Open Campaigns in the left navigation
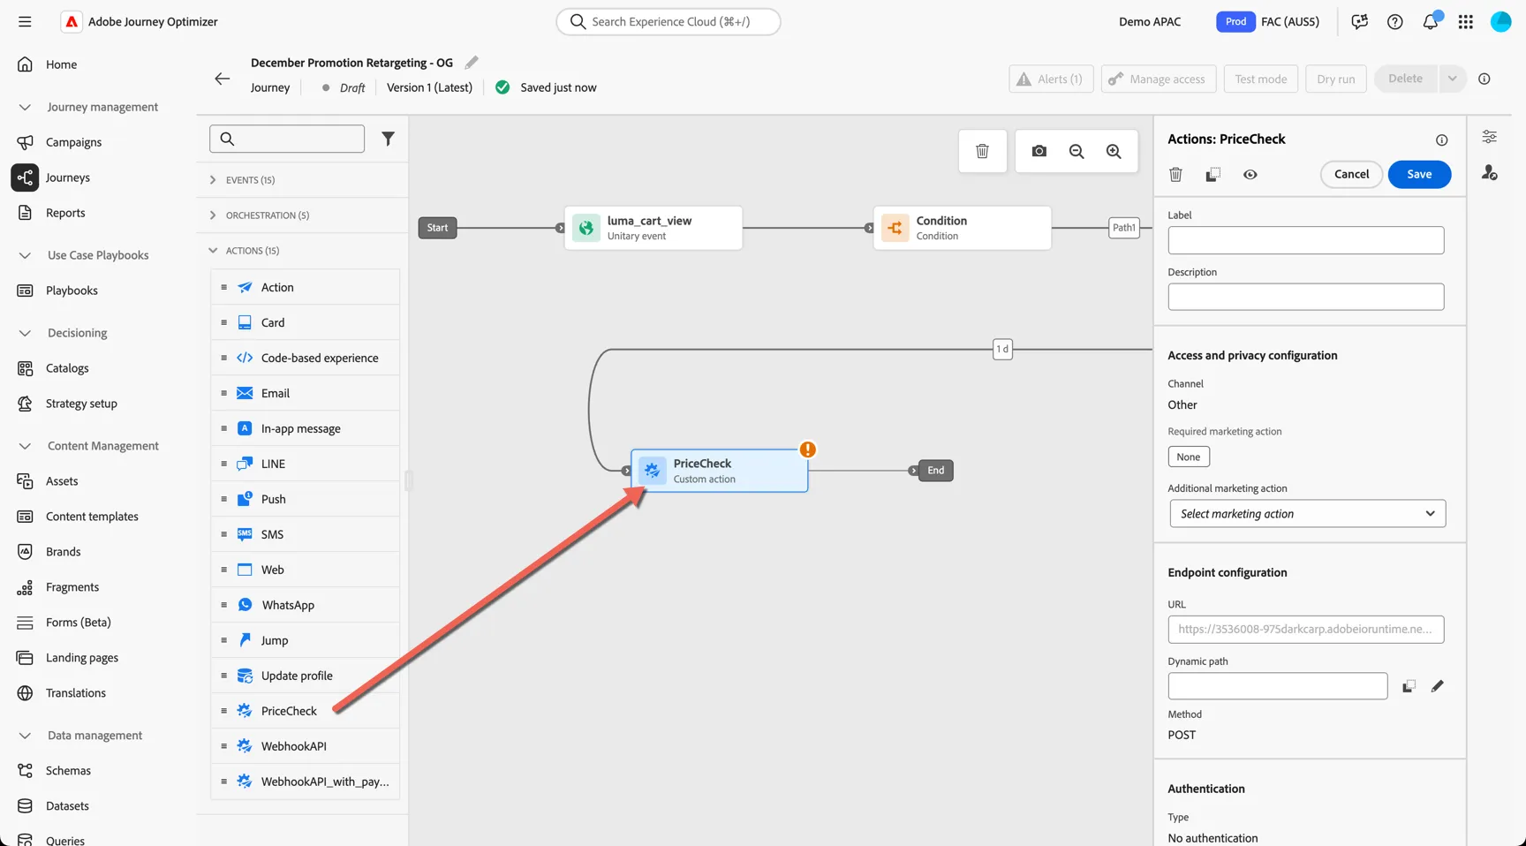 (x=73, y=142)
